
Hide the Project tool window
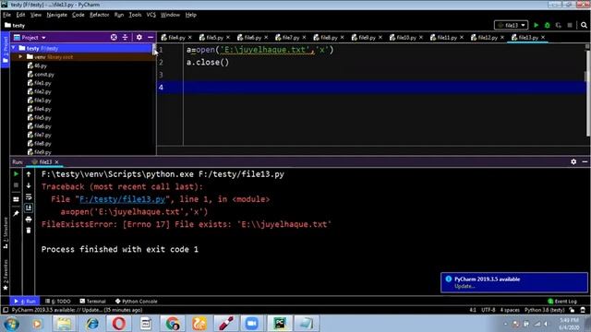151,37
